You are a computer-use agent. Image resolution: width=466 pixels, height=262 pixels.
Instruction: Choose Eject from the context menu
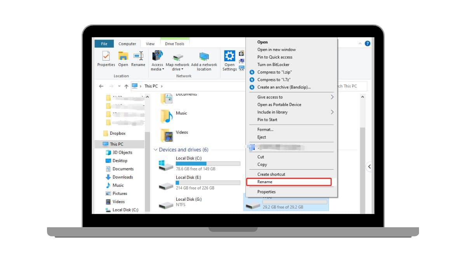[x=261, y=137]
